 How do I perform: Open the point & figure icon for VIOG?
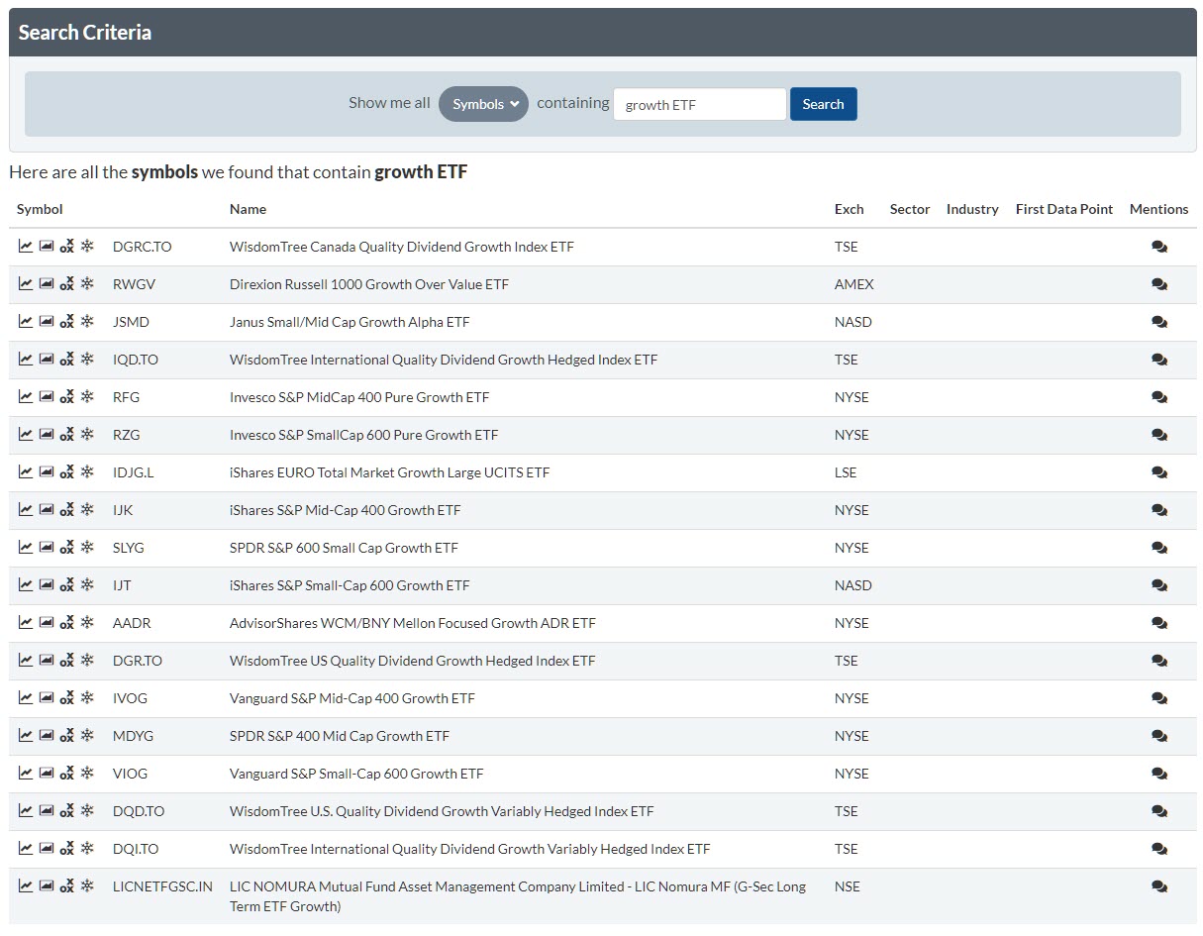(67, 773)
